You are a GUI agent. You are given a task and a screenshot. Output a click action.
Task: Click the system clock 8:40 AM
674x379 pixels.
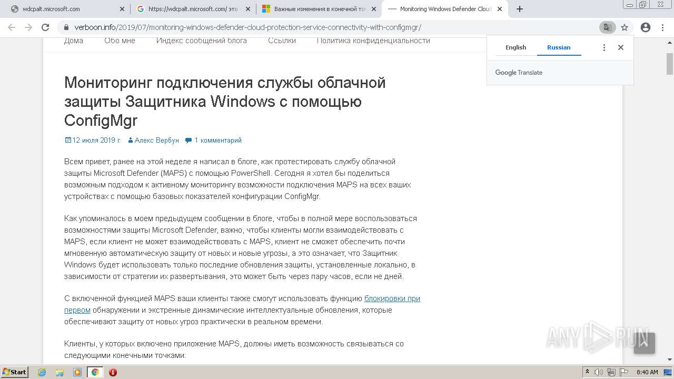[647, 372]
